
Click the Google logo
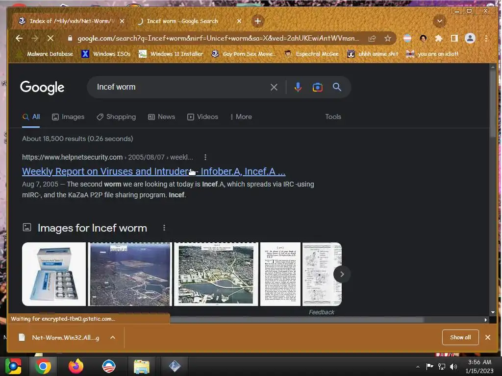coord(42,87)
